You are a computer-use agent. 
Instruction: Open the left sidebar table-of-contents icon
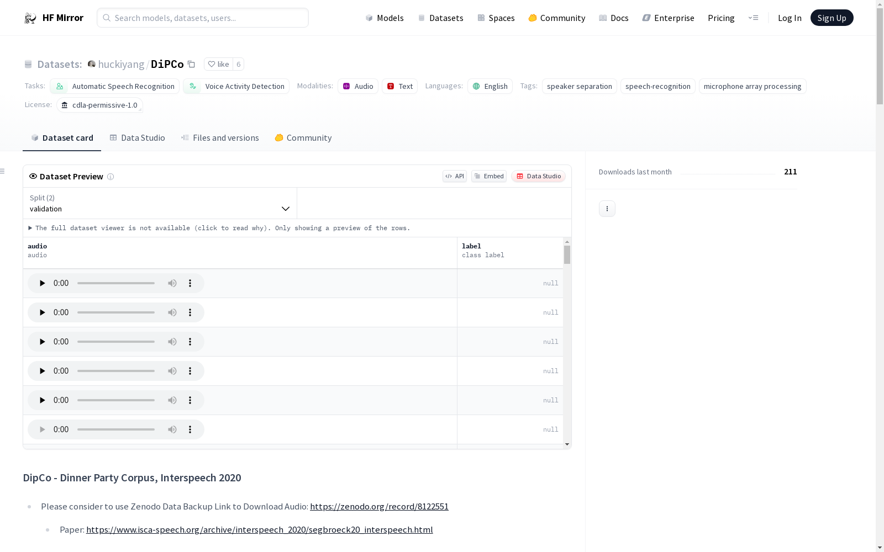point(3,171)
